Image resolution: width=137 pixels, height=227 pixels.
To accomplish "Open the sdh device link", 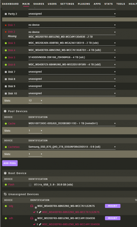I will 11,218.
